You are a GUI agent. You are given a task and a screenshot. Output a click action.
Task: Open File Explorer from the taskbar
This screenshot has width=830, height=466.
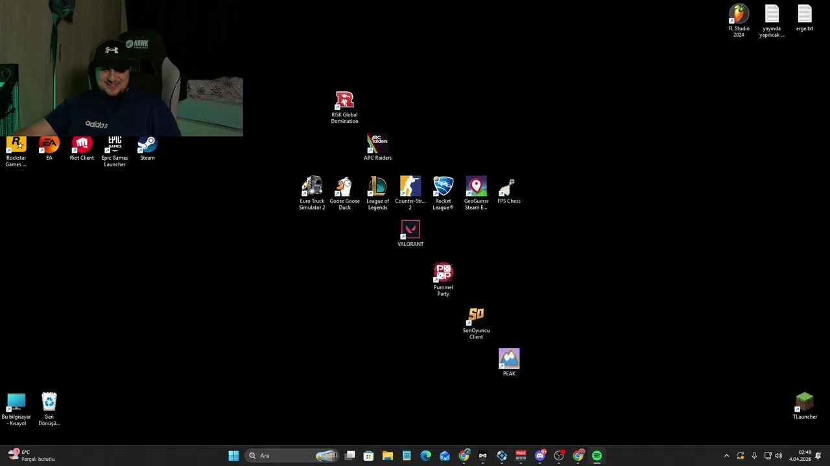(x=388, y=456)
